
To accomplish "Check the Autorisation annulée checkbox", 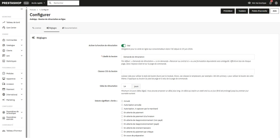I will click(x=122, y=105).
